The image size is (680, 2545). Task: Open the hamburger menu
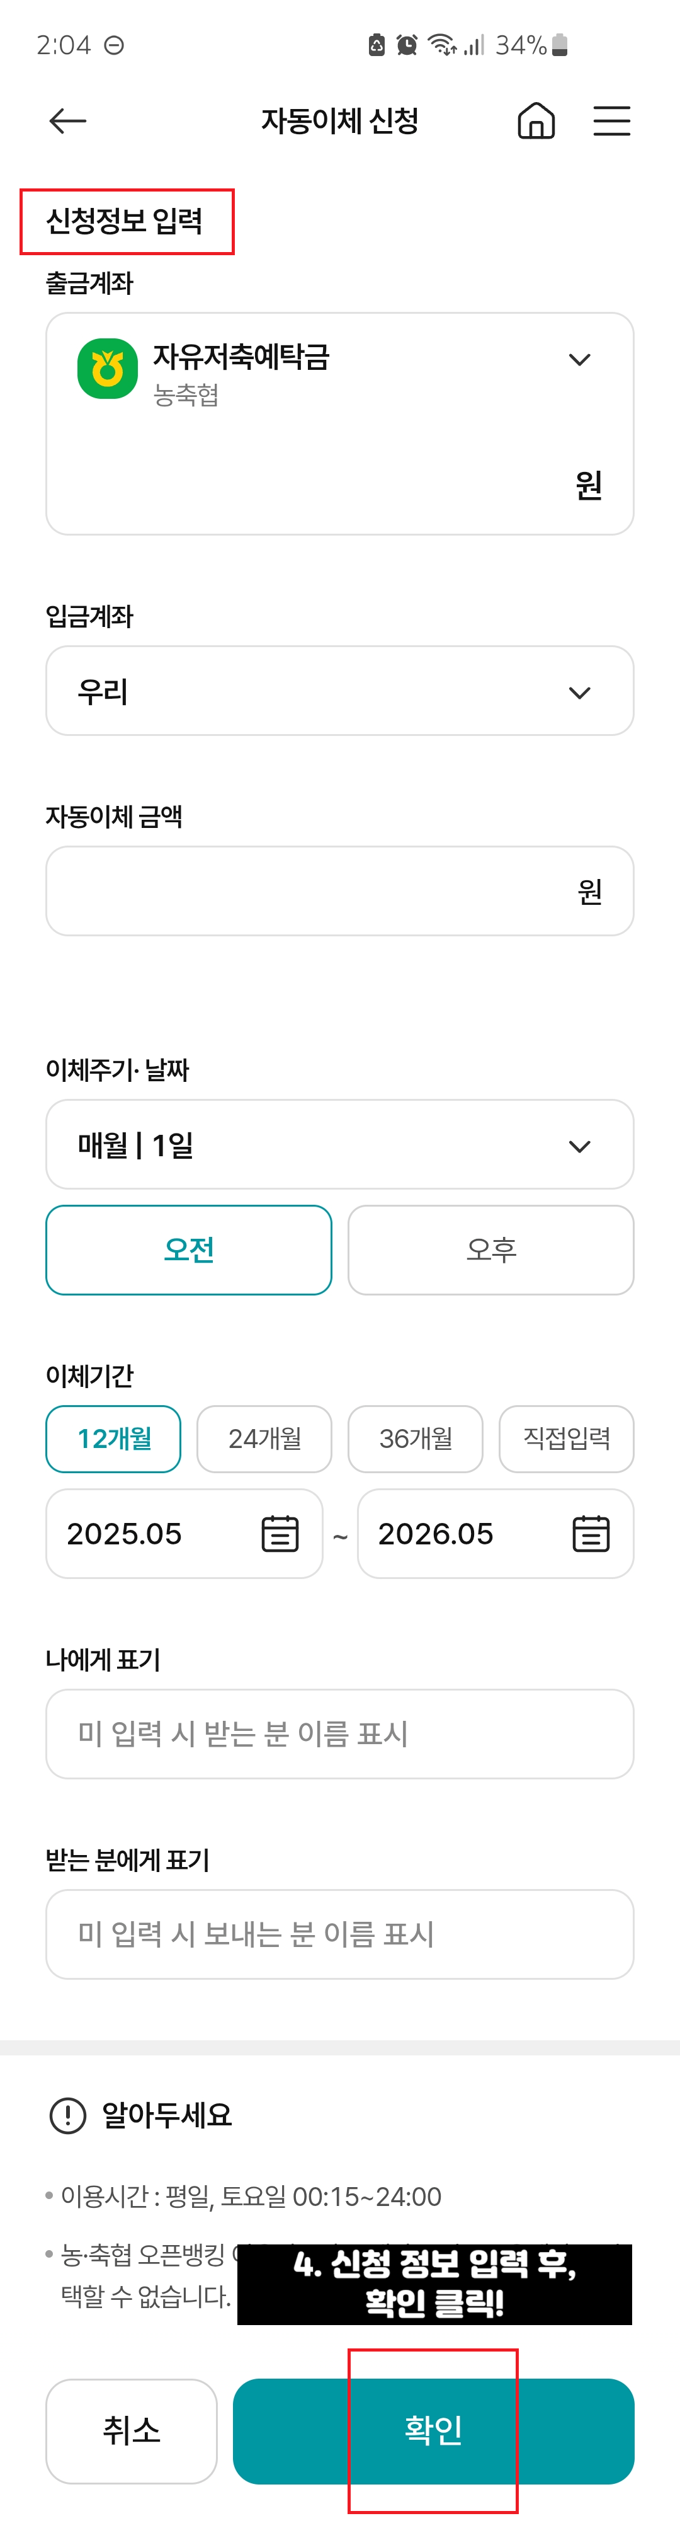coord(612,120)
